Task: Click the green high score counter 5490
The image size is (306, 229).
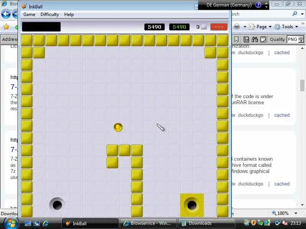Action: (x=179, y=27)
